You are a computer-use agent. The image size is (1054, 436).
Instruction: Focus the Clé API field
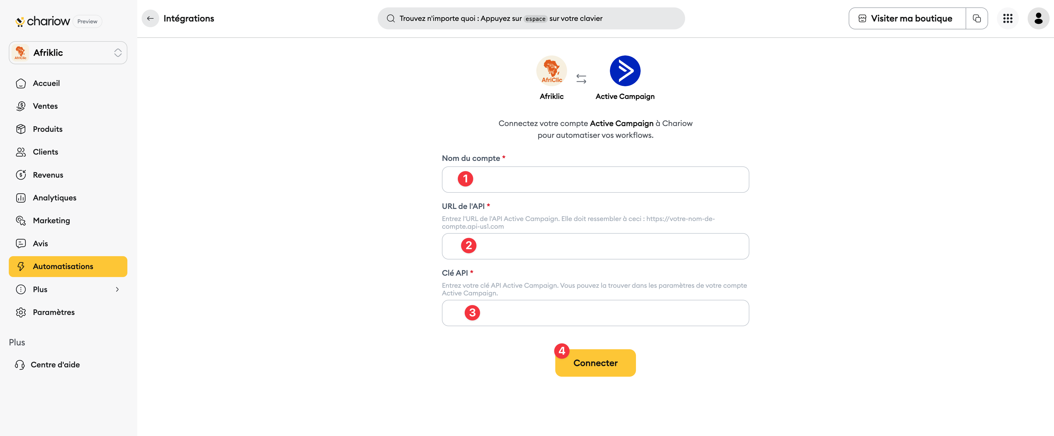(595, 313)
